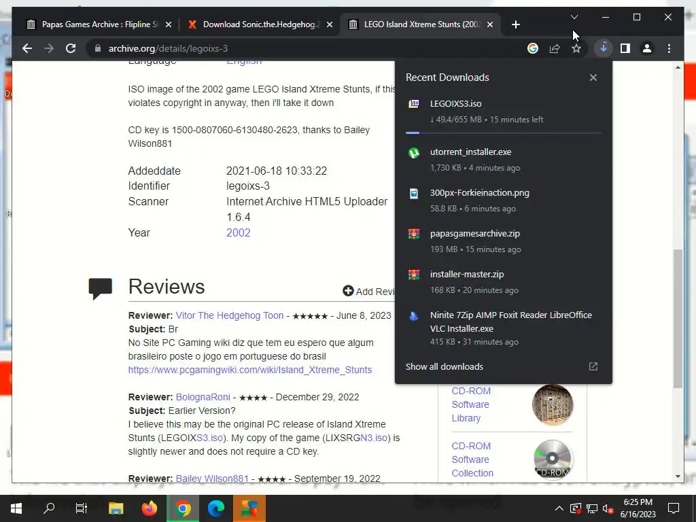Screen dimensions: 696x522
Task: Open CD-ROM Software Library link
Action: click(471, 404)
